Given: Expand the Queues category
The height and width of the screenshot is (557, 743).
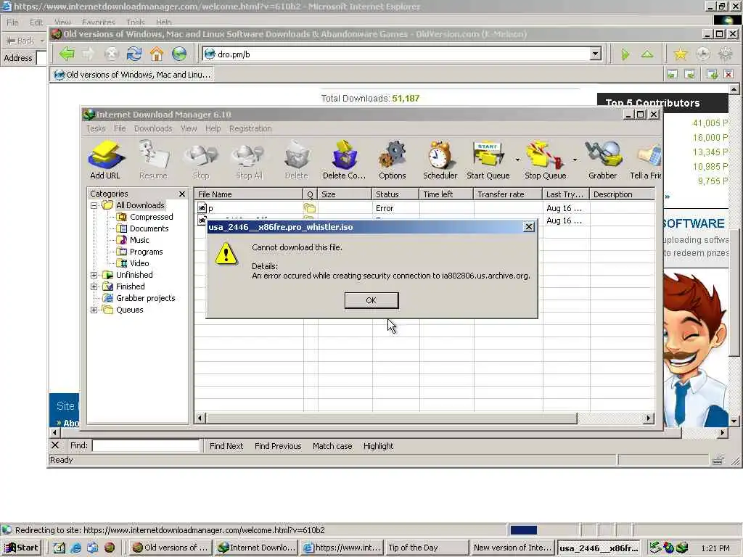Looking at the screenshot, I should [x=94, y=310].
